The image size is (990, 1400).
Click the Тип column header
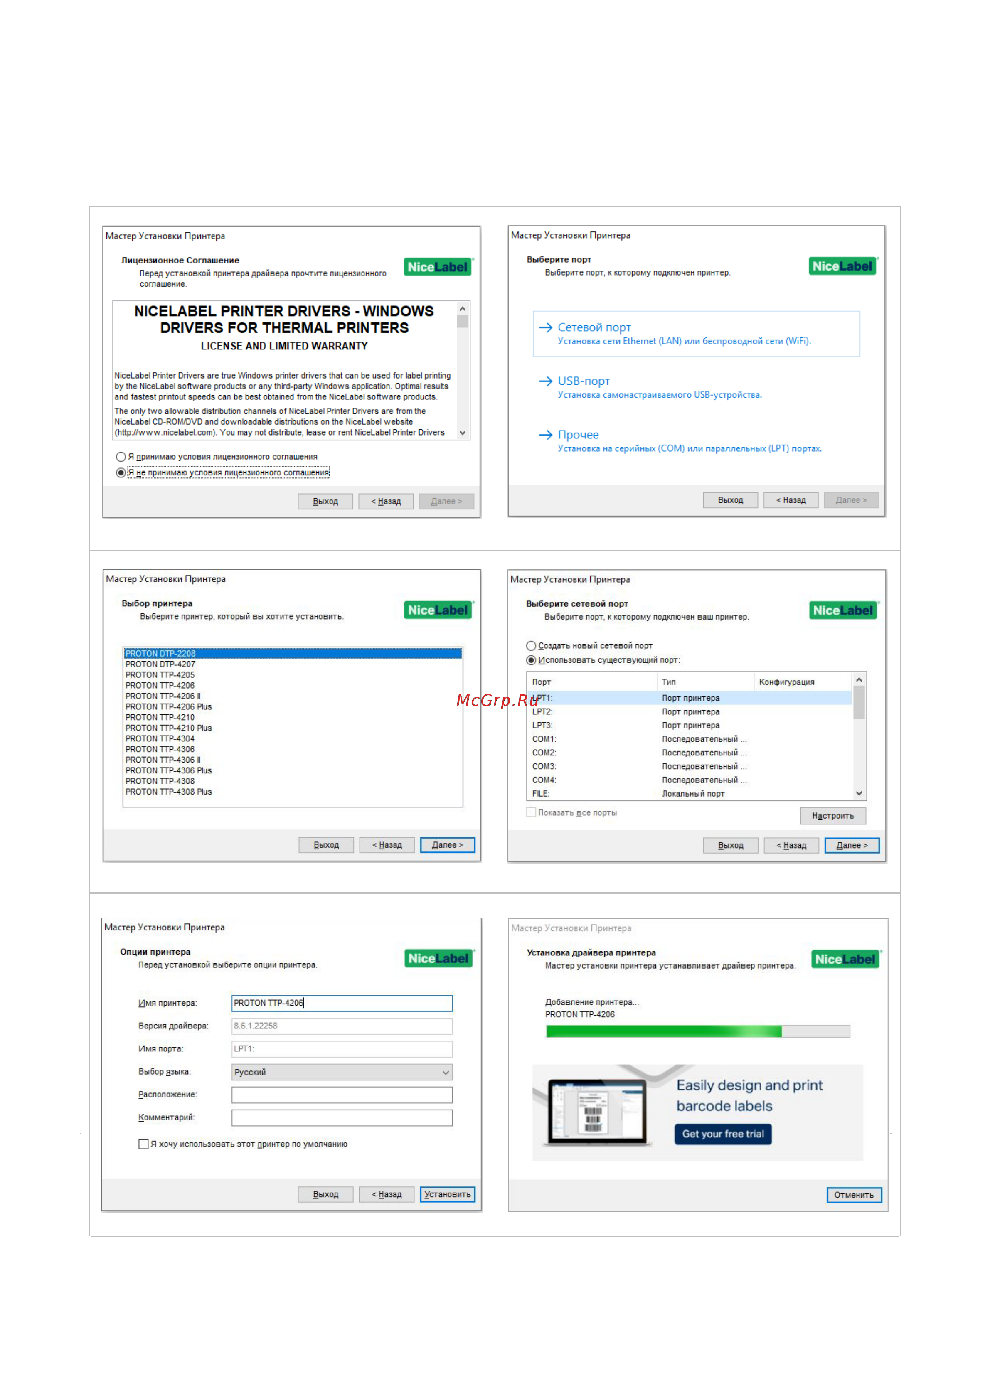pos(706,682)
